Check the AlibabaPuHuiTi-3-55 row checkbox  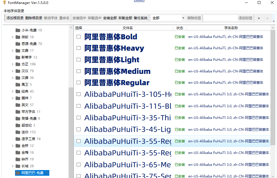click(79, 141)
